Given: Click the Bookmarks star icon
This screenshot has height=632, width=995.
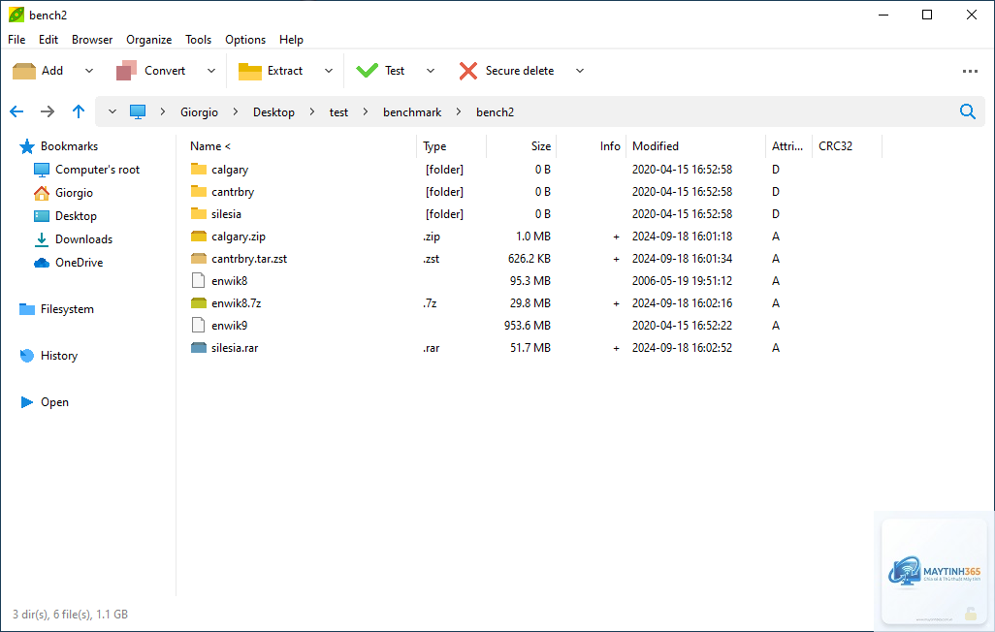Looking at the screenshot, I should coord(26,146).
